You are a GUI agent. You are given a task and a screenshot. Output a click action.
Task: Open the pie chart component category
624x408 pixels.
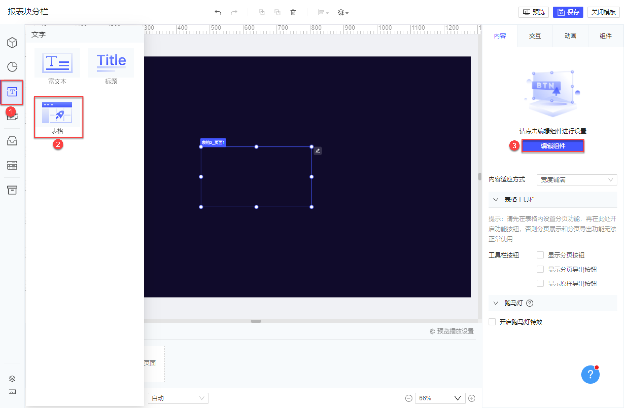[12, 67]
